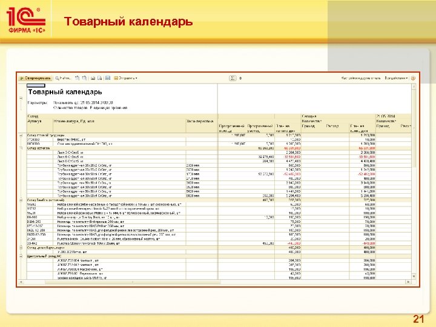Select the Номенклатура, Ед. изм. column header
Image resolution: width=436 pixels, height=327 pixels.
click(74, 121)
